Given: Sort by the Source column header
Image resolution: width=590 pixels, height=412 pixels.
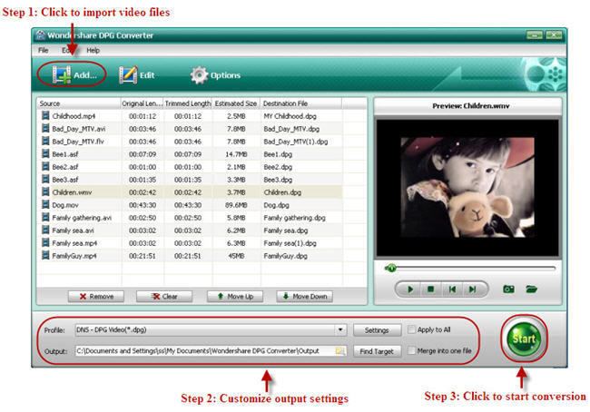Looking at the screenshot, I should point(79,103).
